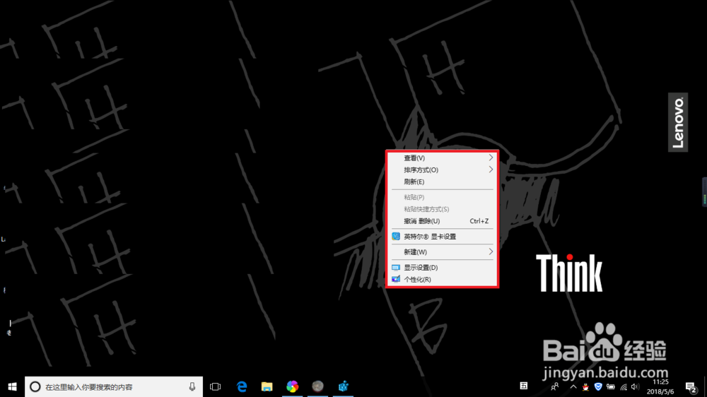Switch to the colorful pinwheel app
Image resolution: width=707 pixels, height=397 pixels.
click(x=292, y=386)
